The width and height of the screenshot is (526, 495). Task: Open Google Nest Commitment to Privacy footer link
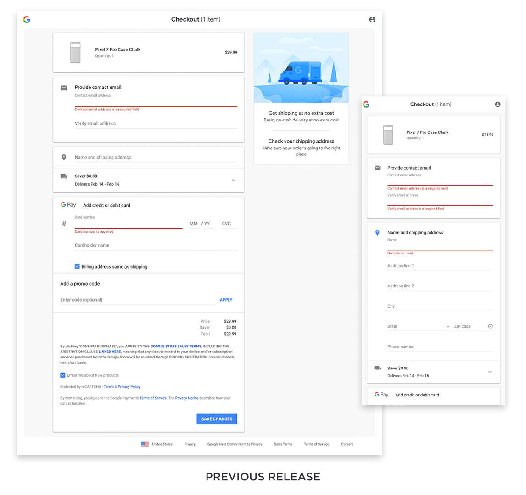[235, 444]
